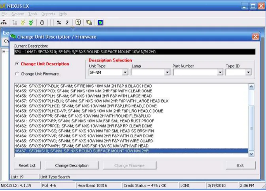Select row 16462 SFNXS10FPRPCD
Image resolution: width=266 pixels, height=191 pixels.
coord(131,126)
